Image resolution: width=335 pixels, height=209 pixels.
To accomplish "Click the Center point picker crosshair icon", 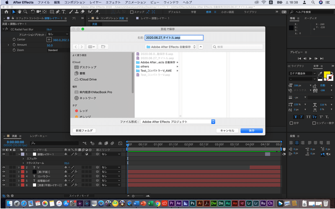I will click(x=49, y=40).
